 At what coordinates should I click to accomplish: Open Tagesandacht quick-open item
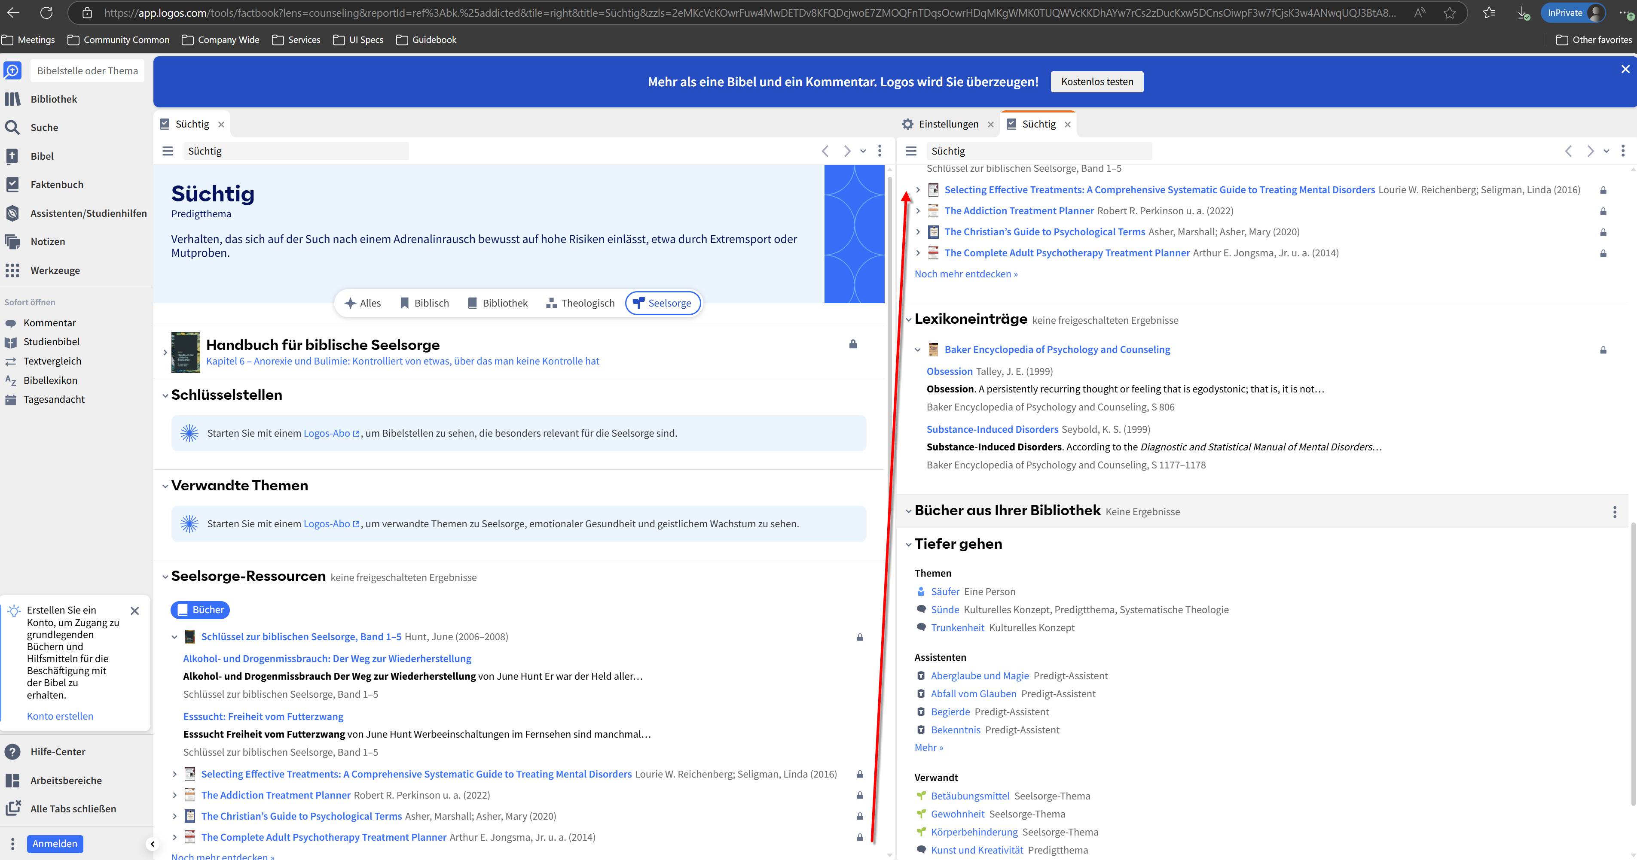(53, 399)
